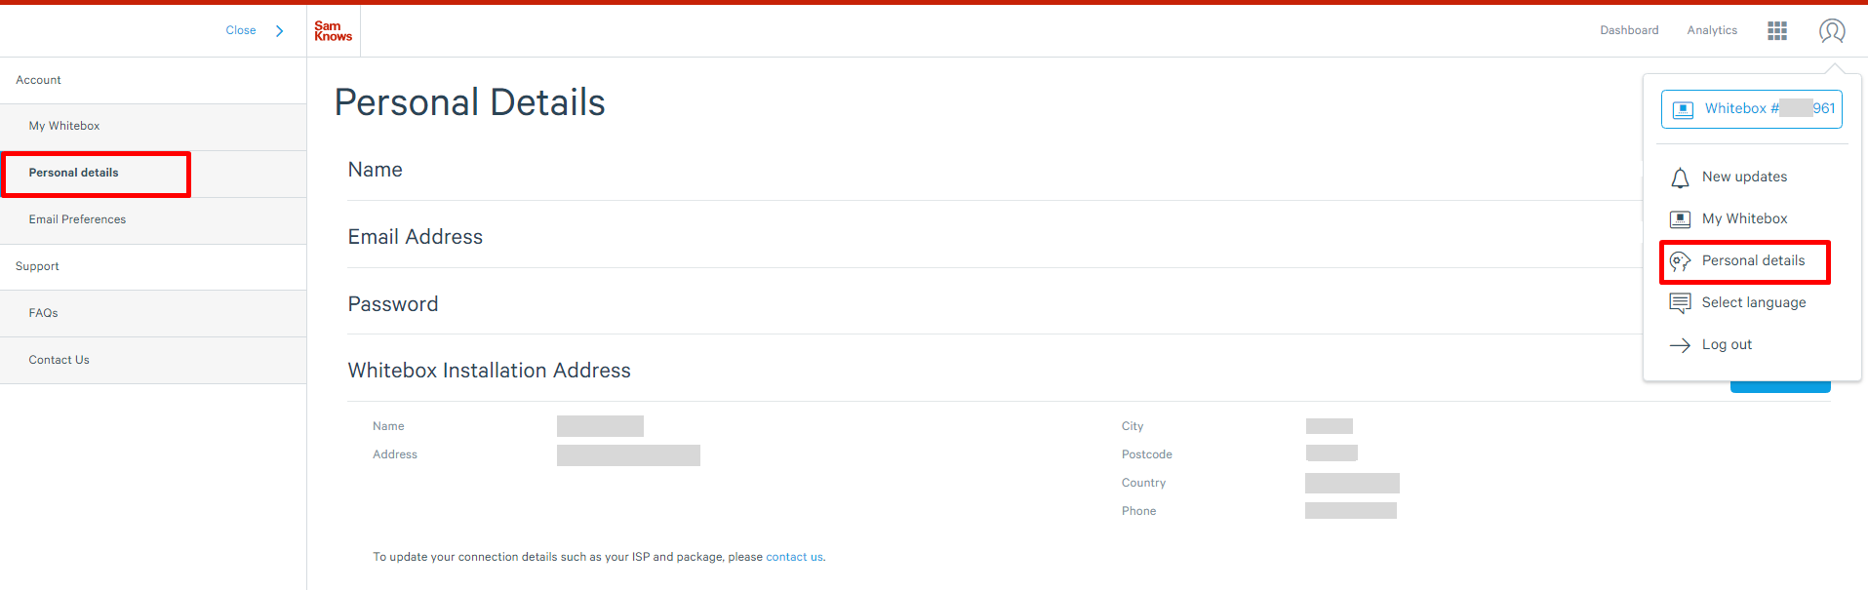This screenshot has width=1868, height=590.
Task: Go to Email Preferences in sidebar
Action: [x=77, y=219]
